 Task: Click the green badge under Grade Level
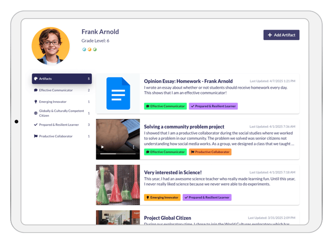click(x=95, y=49)
